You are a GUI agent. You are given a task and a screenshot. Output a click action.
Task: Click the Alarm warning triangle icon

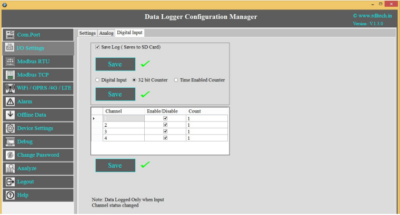click(x=10, y=101)
